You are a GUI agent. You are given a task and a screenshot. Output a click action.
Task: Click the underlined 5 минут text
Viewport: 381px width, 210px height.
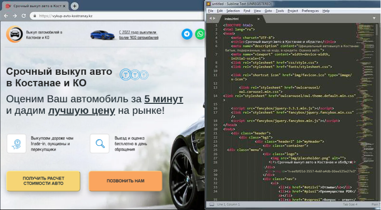[x=164, y=99]
